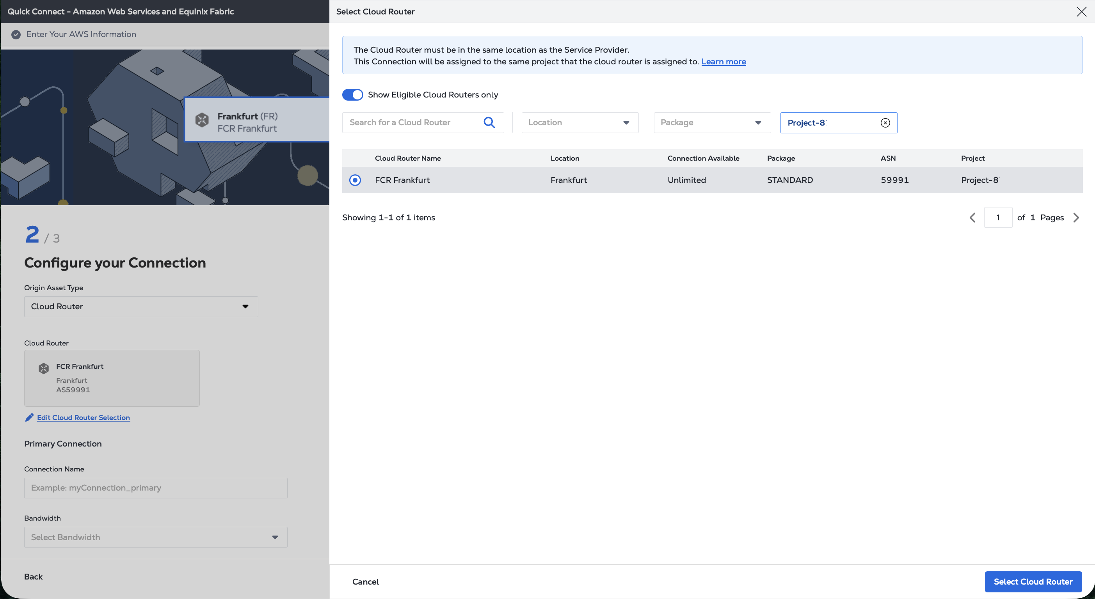Viewport: 1095px width, 599px height.
Task: Close the Select Cloud Router panel
Action: pyautogui.click(x=1081, y=11)
